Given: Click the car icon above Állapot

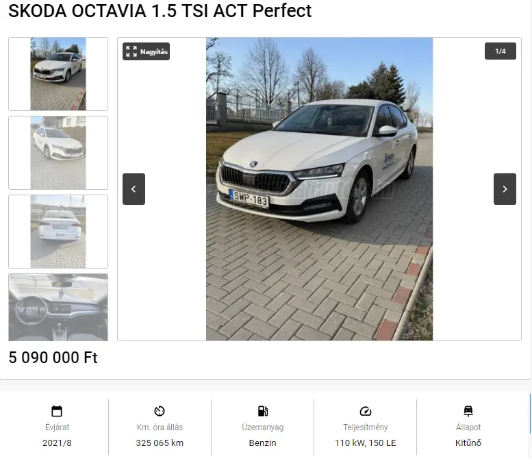Looking at the screenshot, I should 468,411.
